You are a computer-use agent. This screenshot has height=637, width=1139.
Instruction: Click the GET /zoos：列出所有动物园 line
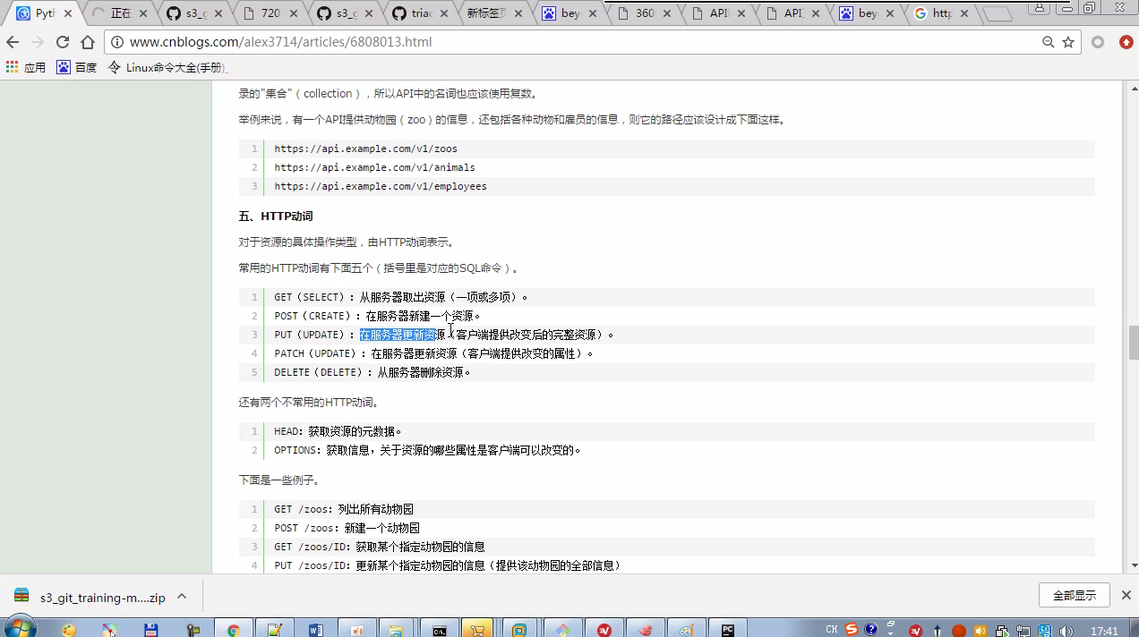coord(344,509)
